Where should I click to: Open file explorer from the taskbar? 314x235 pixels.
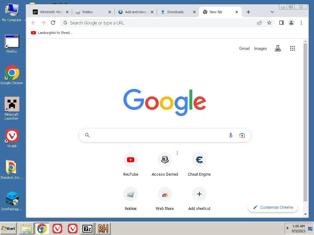(x=27, y=228)
